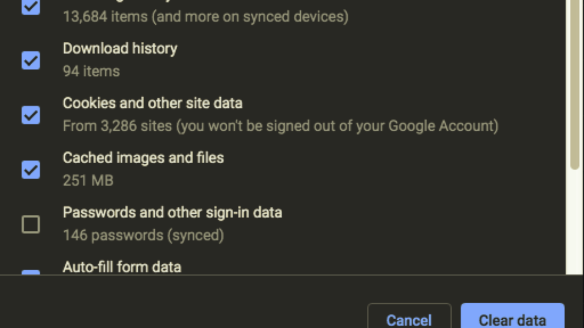
Task: Toggle the partially visible Auto-fill form data checkbox
Action: 31,273
